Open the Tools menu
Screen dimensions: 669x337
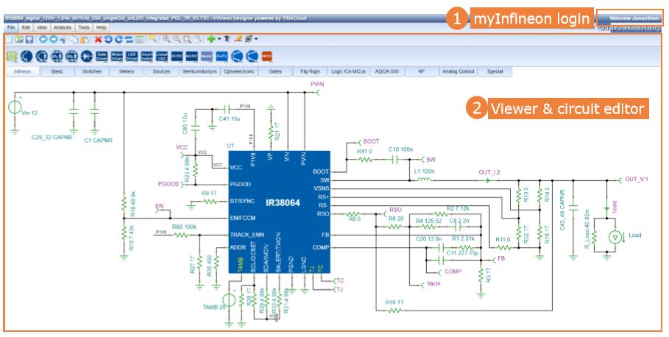point(84,27)
